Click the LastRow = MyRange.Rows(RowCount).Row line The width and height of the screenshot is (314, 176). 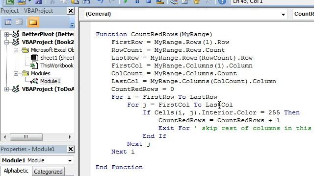182,58
